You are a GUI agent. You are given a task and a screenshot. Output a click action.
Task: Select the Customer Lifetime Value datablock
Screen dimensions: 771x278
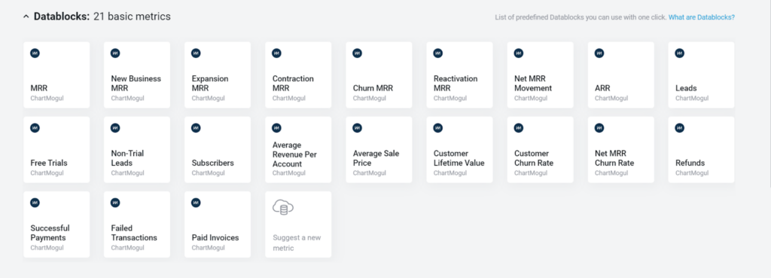click(x=460, y=150)
